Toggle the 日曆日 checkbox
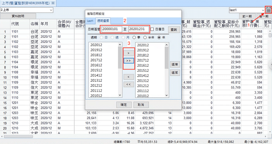 [x=152, y=29]
